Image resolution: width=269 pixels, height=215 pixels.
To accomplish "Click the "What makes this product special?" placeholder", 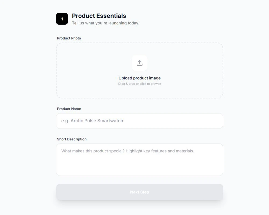I will coord(128,151).
